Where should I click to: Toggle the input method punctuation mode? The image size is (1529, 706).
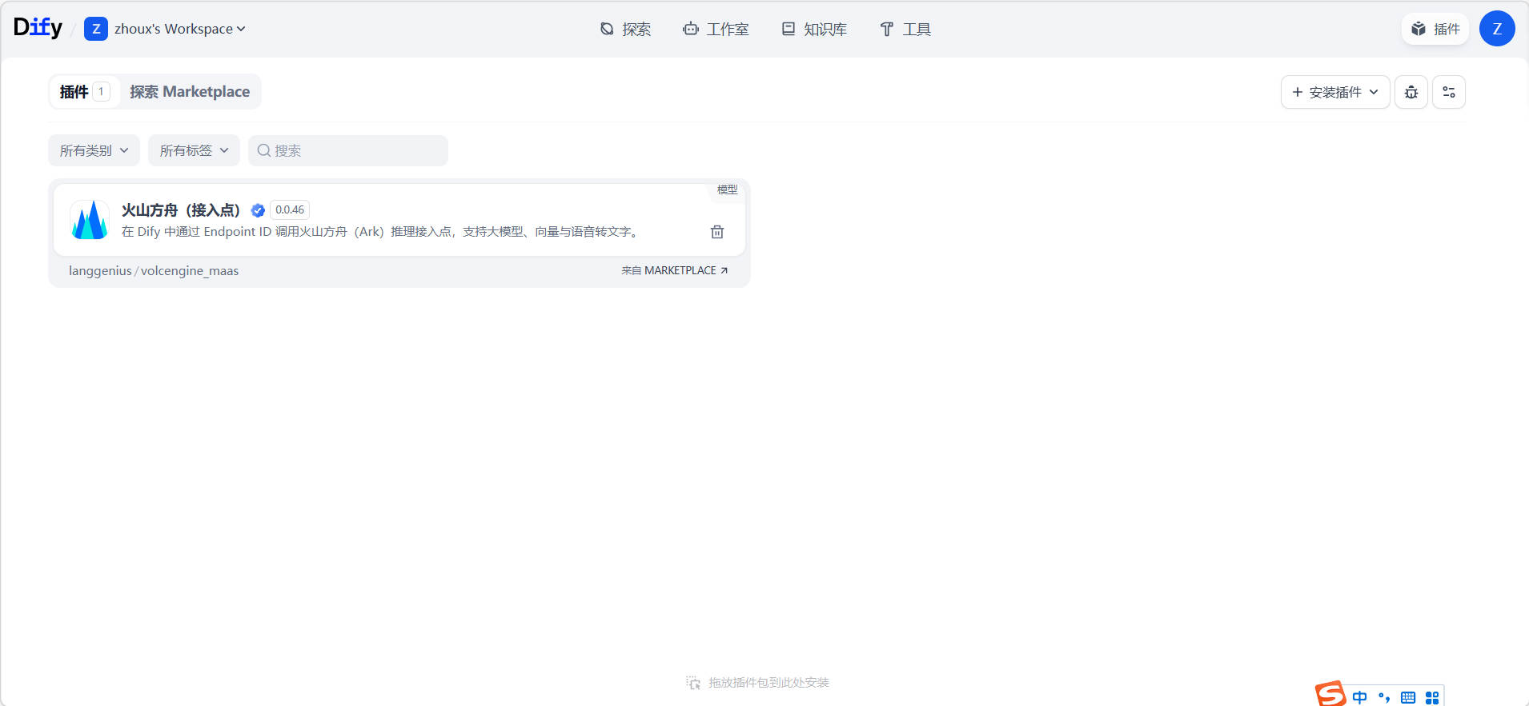tap(1384, 697)
